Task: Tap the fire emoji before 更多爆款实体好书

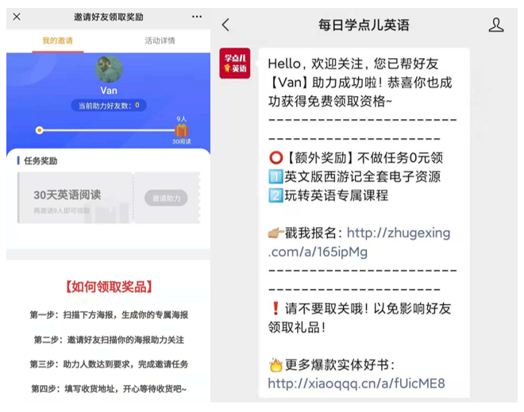Action: [276, 365]
